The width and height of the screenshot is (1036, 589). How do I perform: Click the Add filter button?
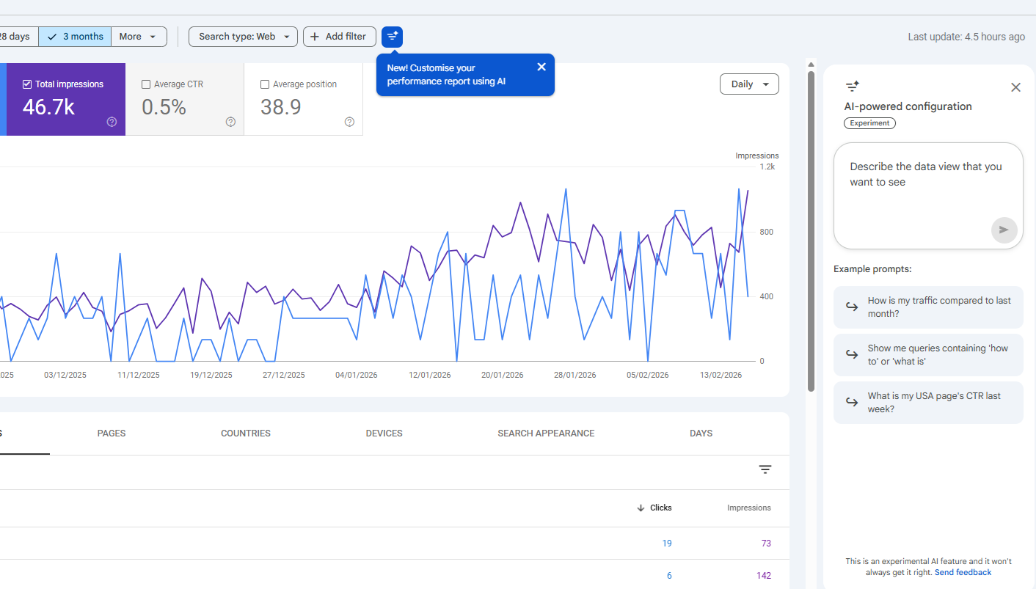click(339, 36)
